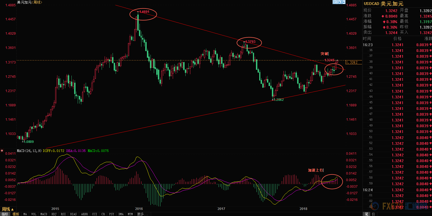Select the ARBR indicator tab
Viewport: 432px width, 216px height.
tap(85, 214)
